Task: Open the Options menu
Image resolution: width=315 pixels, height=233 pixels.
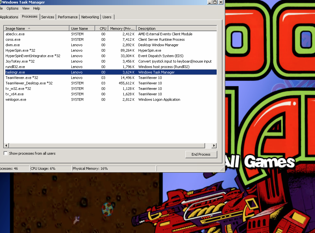Action: tap(13, 8)
